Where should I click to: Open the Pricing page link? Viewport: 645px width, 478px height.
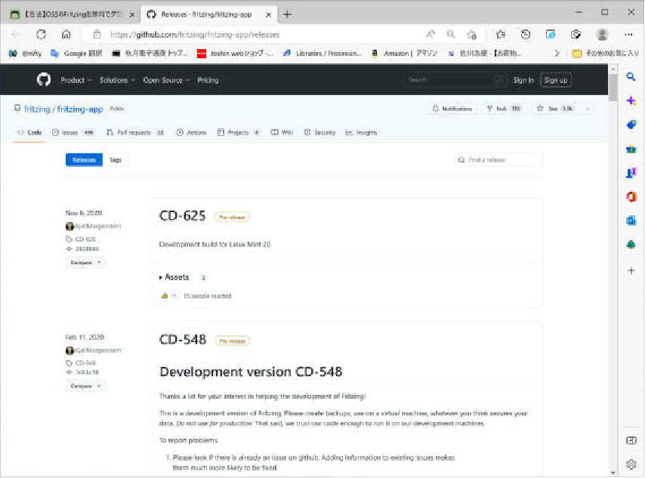click(x=208, y=80)
